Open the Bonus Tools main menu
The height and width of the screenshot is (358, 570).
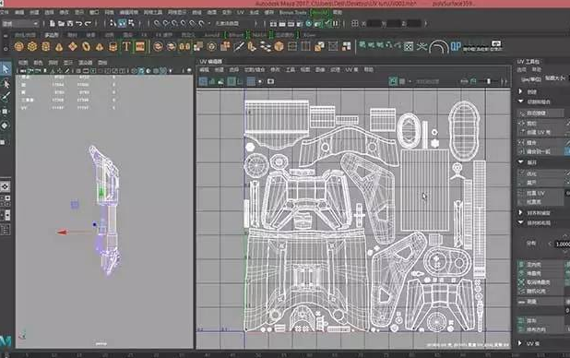(293, 12)
